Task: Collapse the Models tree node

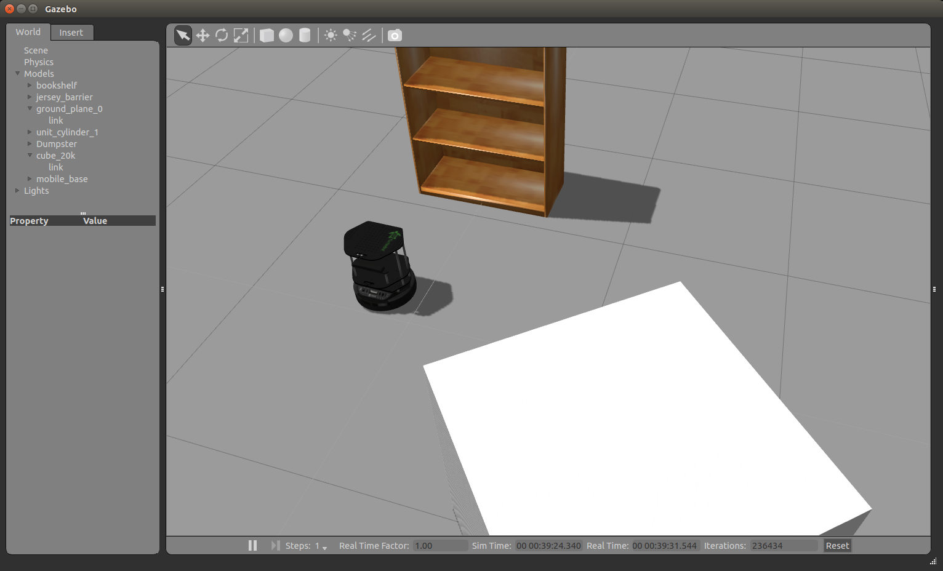Action: (18, 73)
